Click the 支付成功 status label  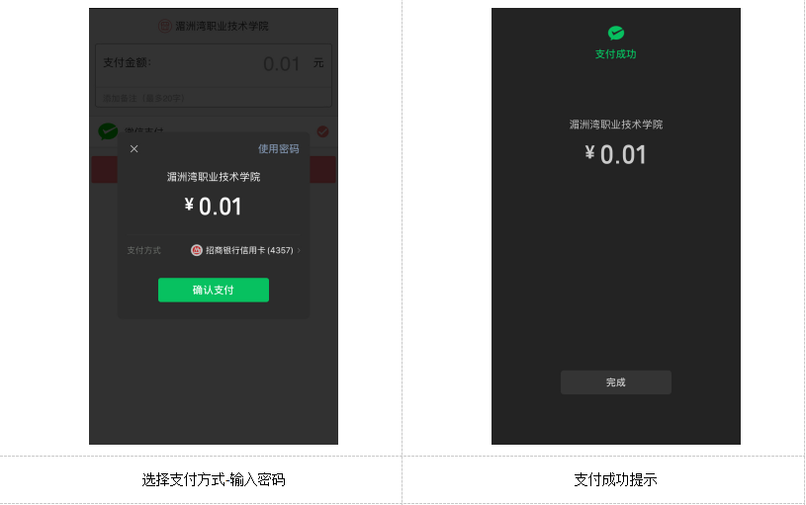click(x=616, y=54)
